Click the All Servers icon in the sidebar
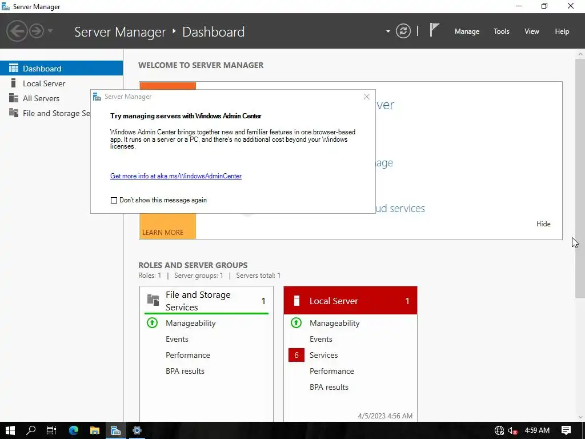The height and width of the screenshot is (439, 585). pos(14,98)
